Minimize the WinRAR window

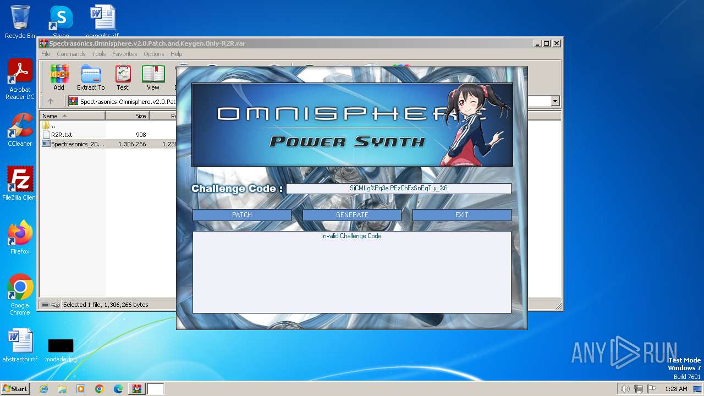[537, 43]
